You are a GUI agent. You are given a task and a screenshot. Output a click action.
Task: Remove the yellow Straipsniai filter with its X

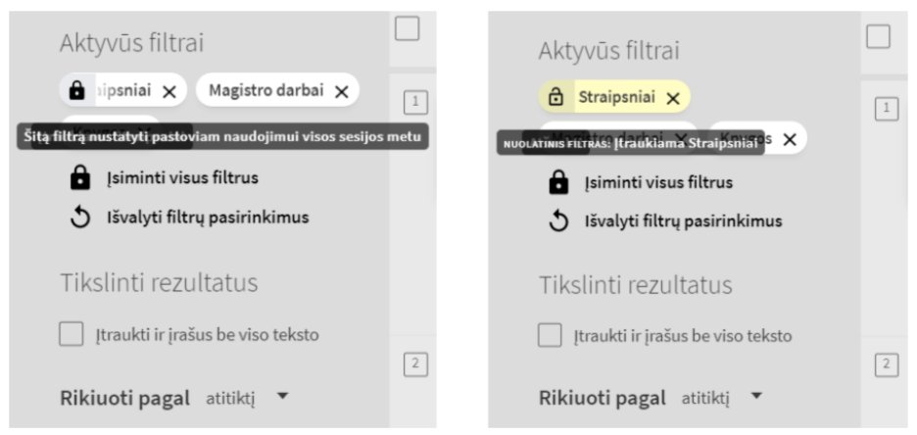672,98
